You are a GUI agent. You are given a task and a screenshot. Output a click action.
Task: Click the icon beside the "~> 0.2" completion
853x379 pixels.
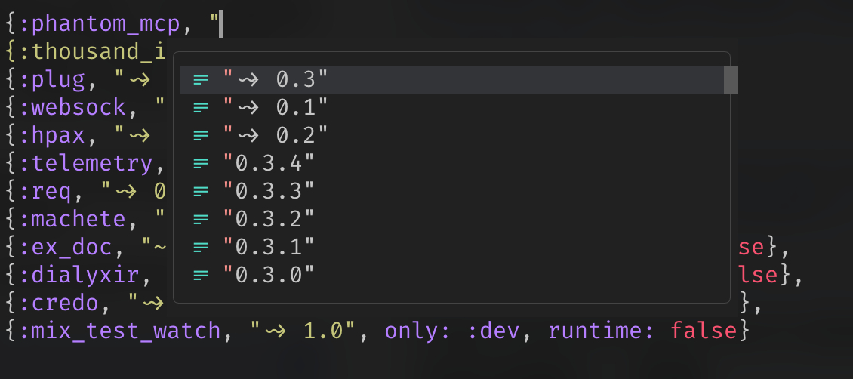pyautogui.click(x=200, y=135)
